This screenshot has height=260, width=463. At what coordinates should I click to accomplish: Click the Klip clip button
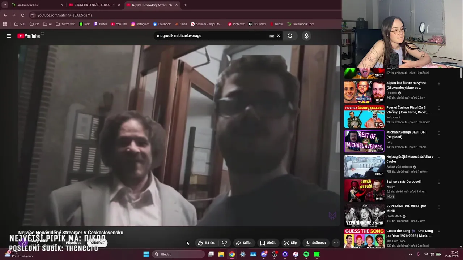click(290, 243)
